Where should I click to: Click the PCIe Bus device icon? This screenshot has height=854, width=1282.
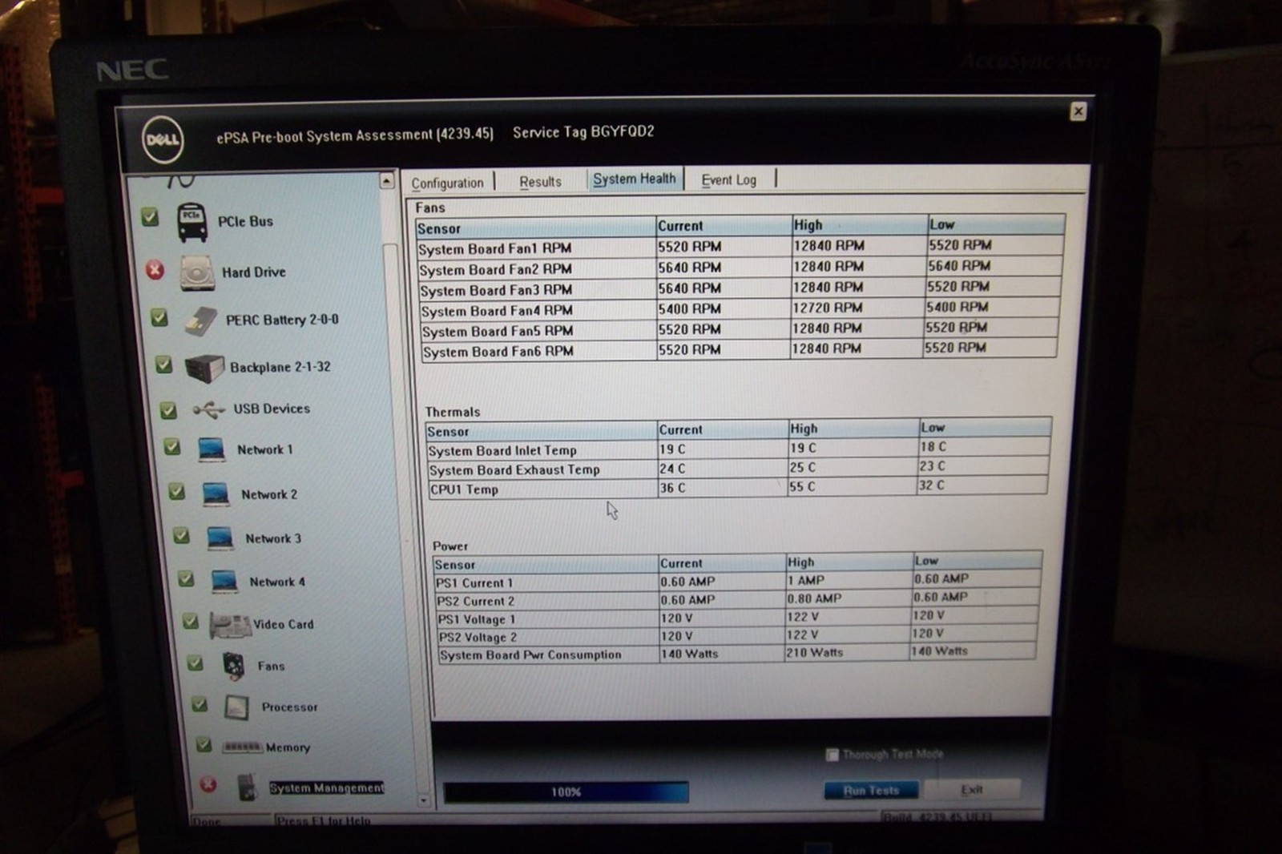(192, 223)
